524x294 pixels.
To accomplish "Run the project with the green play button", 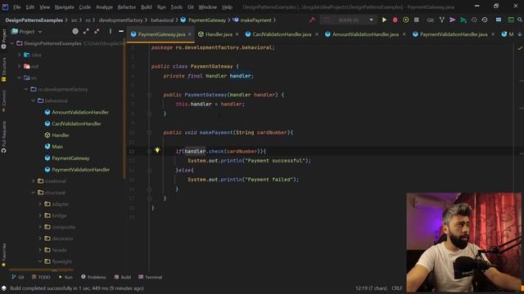I will tap(384, 20).
